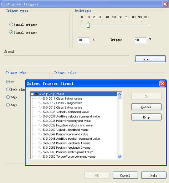Image resolution: width=169 pixels, height=183 pixels.
Task: Click the PreTrigger percent input field
Action: pyautogui.click(x=83, y=40)
